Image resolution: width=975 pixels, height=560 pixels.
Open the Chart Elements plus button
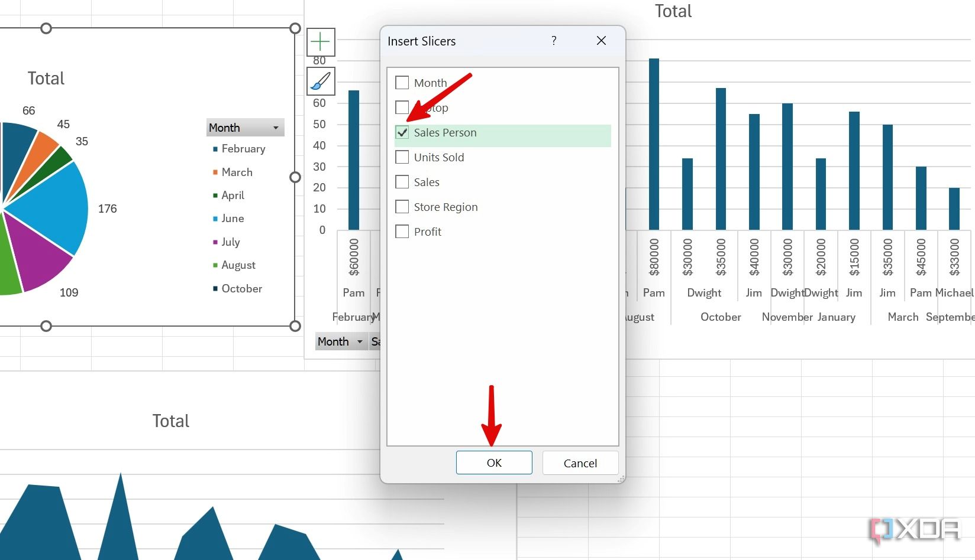[x=321, y=42]
